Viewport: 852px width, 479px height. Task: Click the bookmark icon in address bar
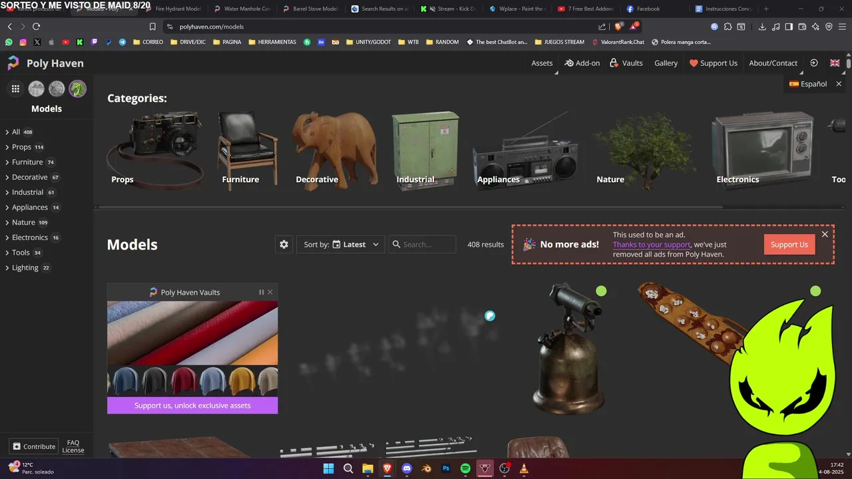tap(152, 27)
